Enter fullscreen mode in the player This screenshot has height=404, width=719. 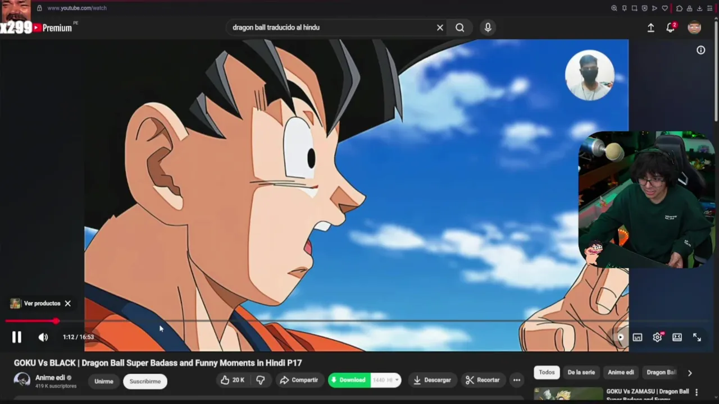pyautogui.click(x=697, y=337)
